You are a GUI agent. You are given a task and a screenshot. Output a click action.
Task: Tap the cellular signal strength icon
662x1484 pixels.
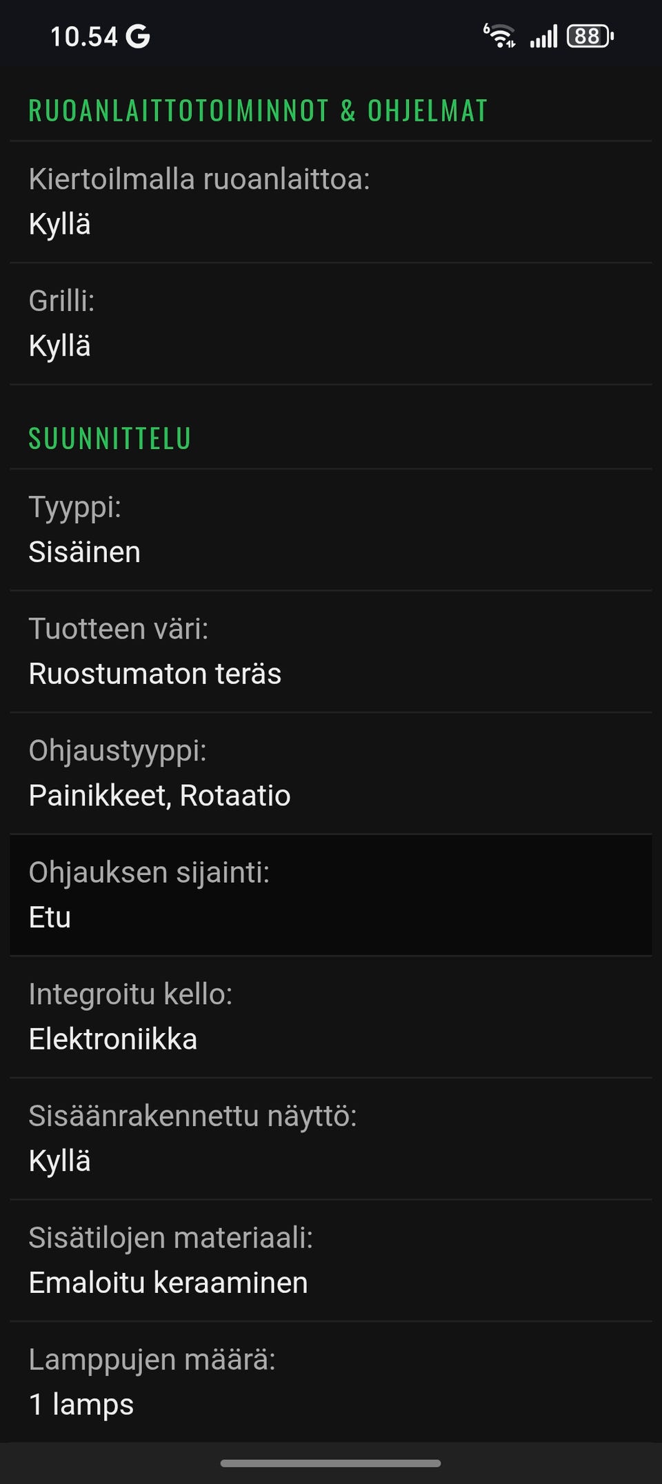(543, 37)
